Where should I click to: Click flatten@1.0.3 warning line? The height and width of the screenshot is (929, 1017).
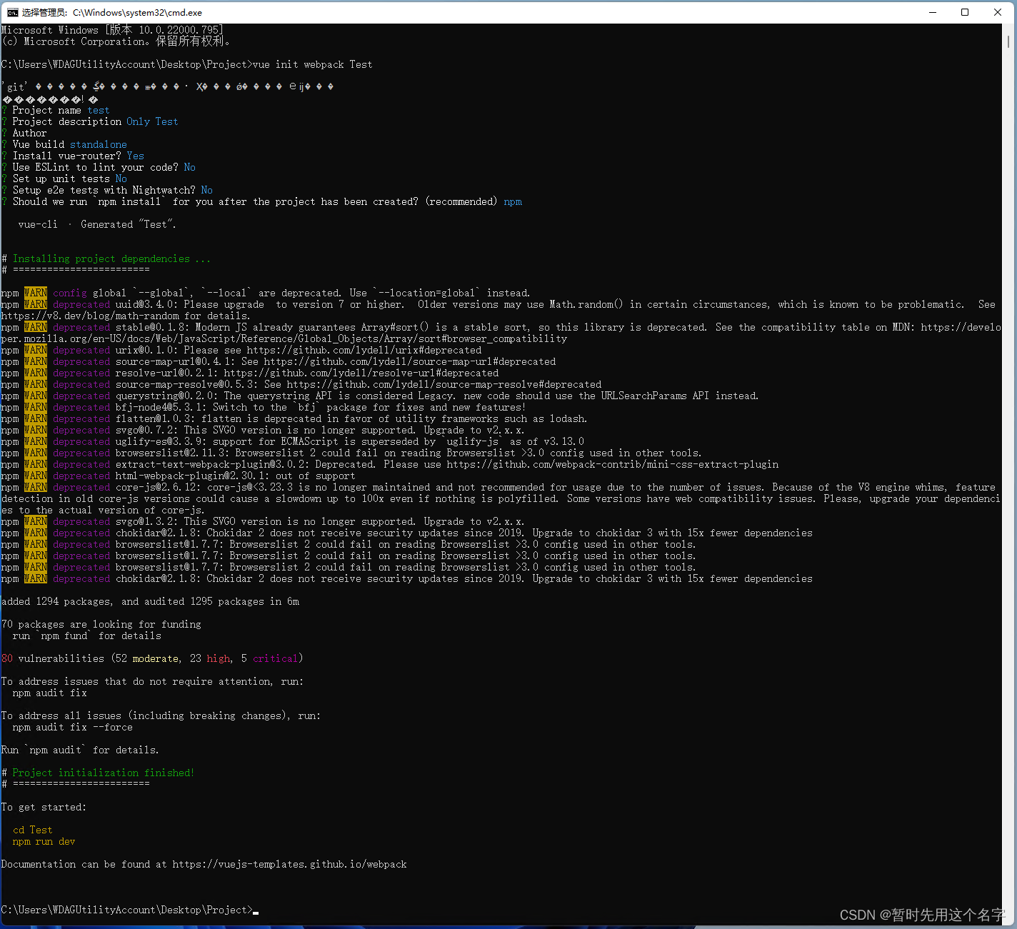[294, 418]
